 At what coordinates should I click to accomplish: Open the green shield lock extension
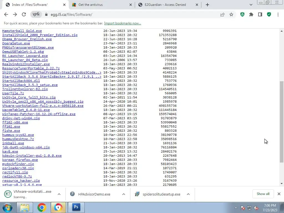coord(242,14)
